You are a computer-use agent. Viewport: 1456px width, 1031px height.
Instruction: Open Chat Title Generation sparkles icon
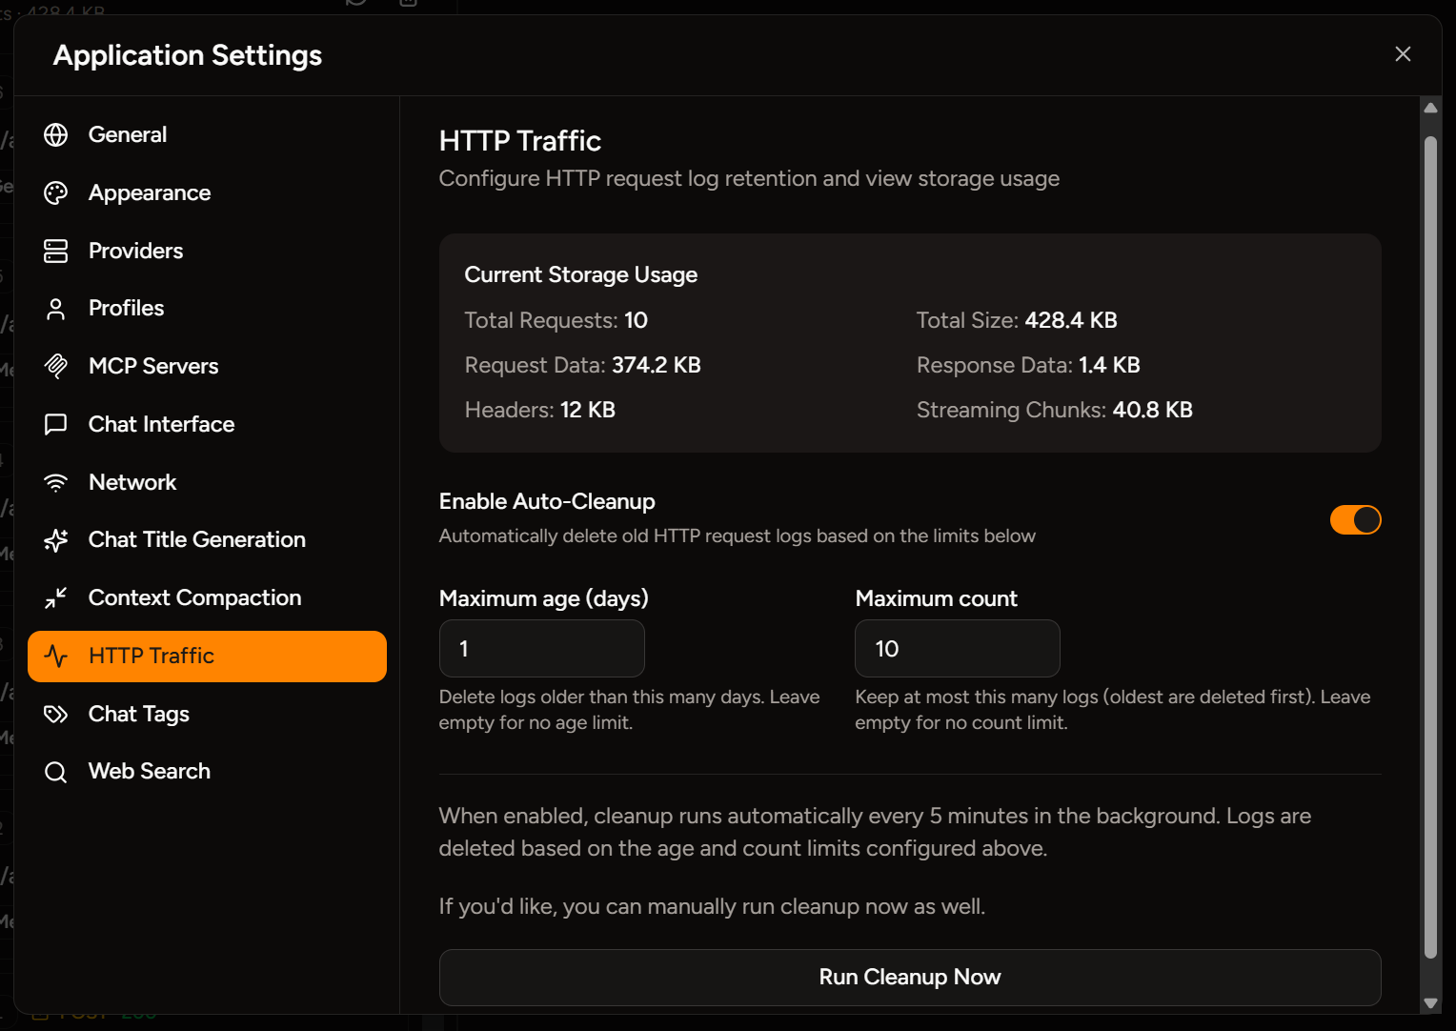(56, 539)
